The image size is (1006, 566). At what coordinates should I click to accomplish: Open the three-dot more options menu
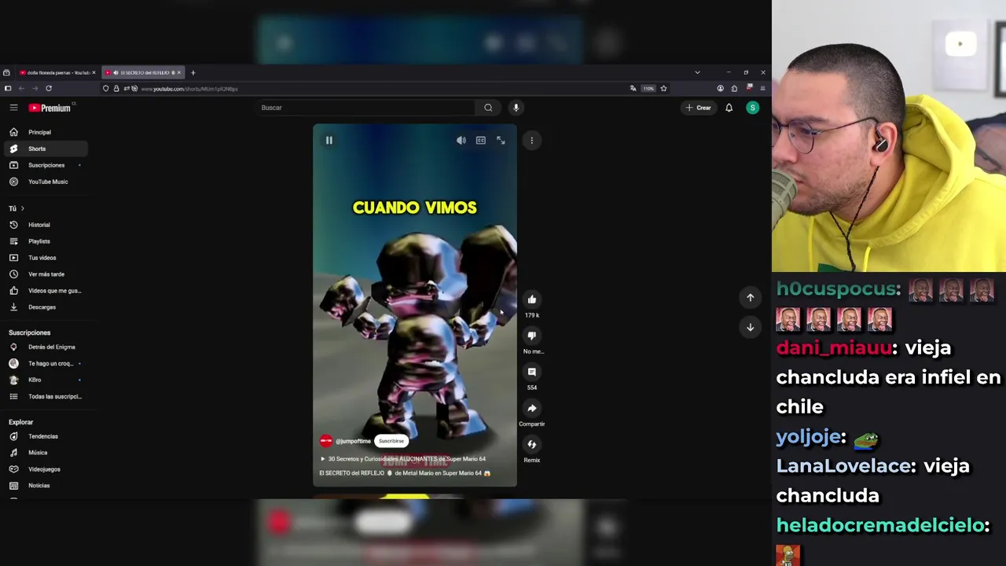[531, 140]
